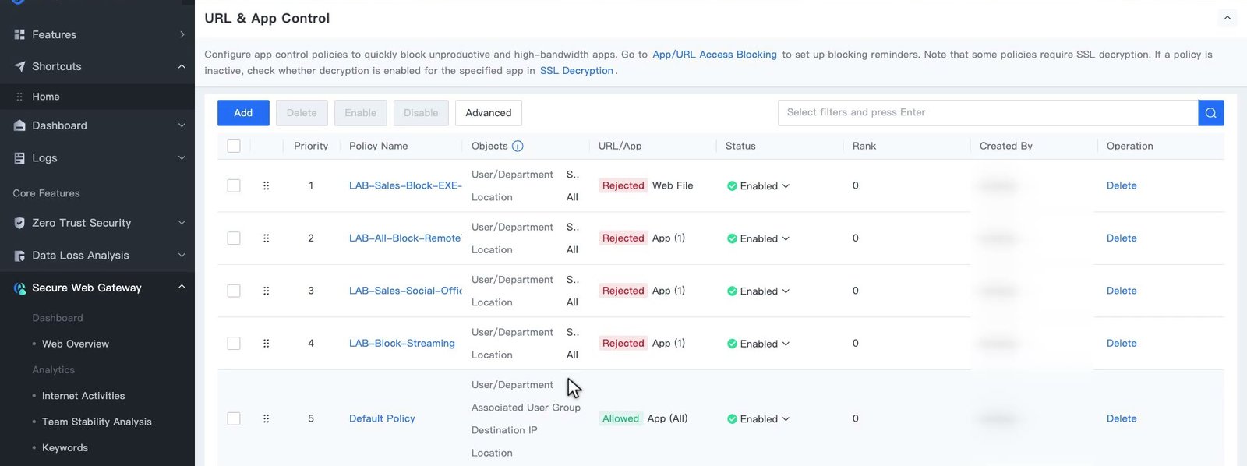1247x466 pixels.
Task: Click the Priority column header
Action: 311,147
